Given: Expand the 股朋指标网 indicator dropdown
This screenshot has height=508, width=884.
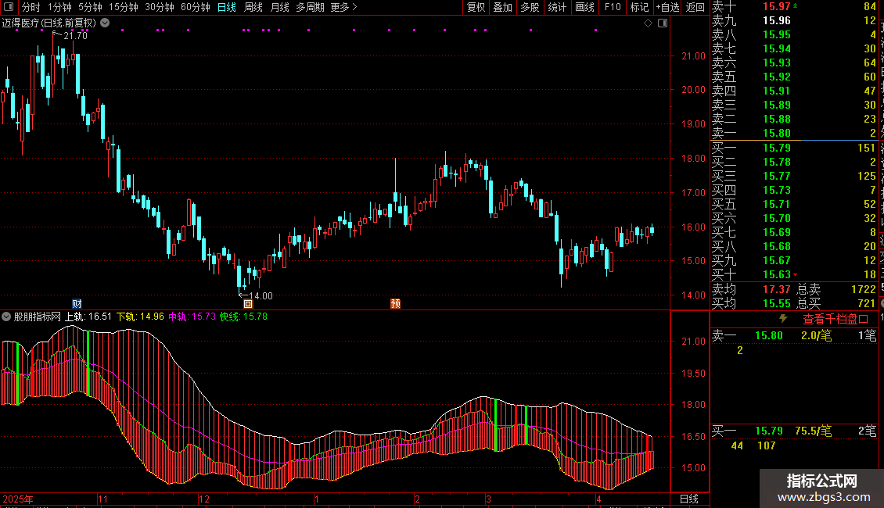Looking at the screenshot, I should pyautogui.click(x=7, y=317).
